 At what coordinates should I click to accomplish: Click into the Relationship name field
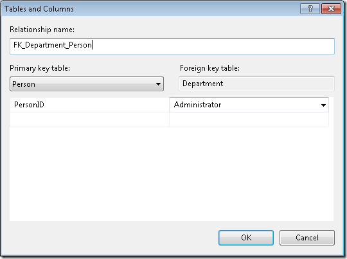(x=172, y=46)
